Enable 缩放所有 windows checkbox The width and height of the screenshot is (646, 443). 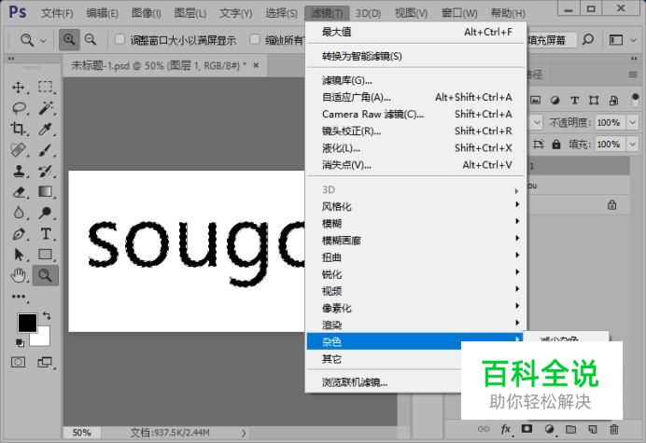point(255,39)
